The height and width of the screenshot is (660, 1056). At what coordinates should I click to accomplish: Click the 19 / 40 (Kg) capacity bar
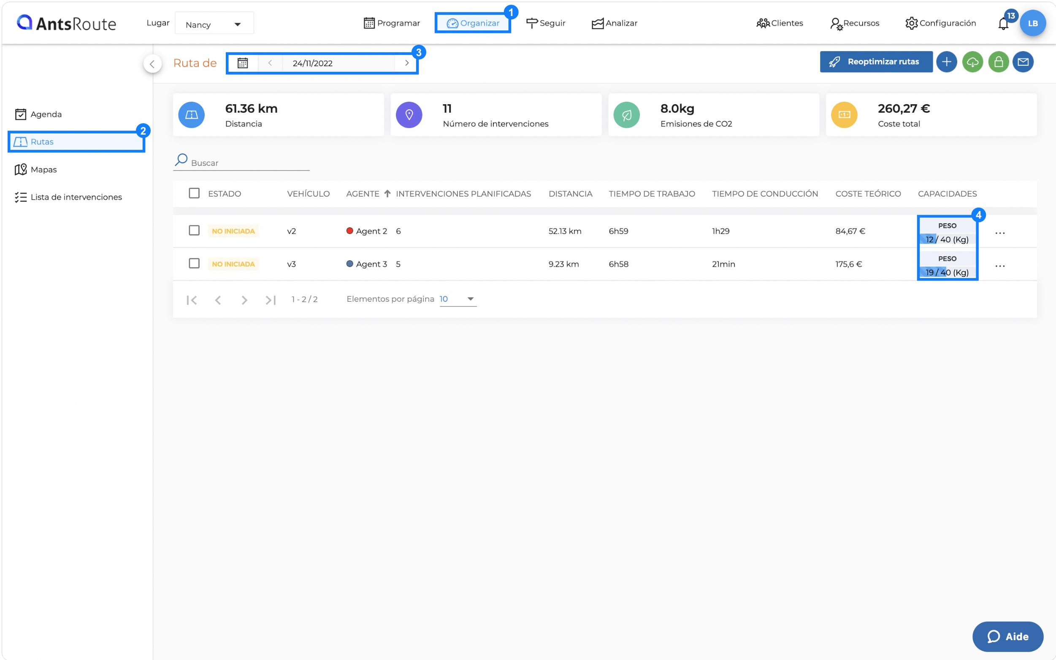click(x=947, y=272)
